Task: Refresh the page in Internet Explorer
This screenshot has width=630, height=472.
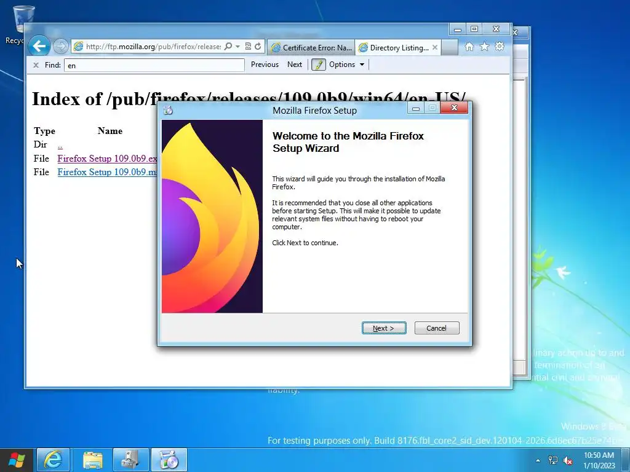Action: tap(258, 47)
